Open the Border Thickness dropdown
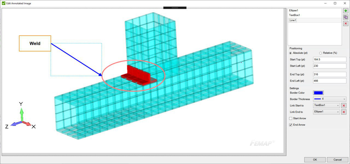 329,99
